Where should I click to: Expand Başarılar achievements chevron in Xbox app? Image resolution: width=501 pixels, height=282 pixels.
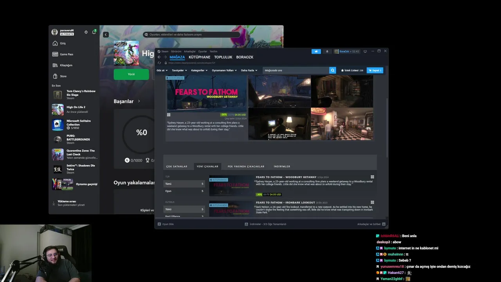click(x=139, y=101)
